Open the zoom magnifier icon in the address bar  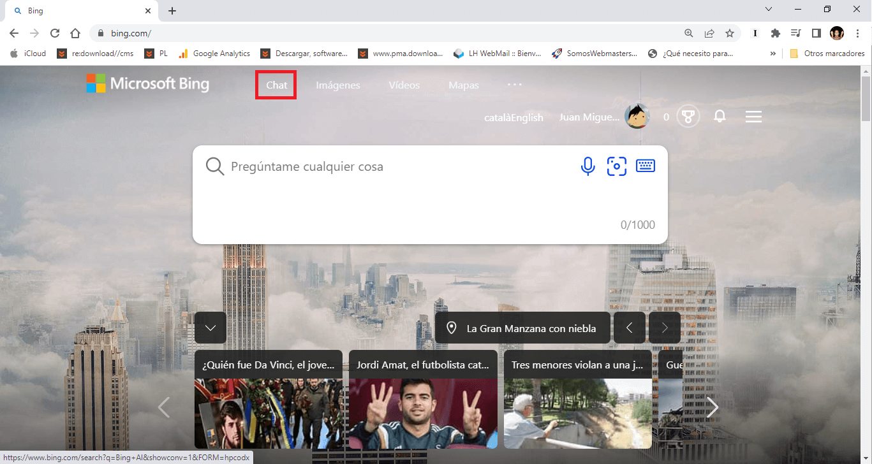(688, 33)
